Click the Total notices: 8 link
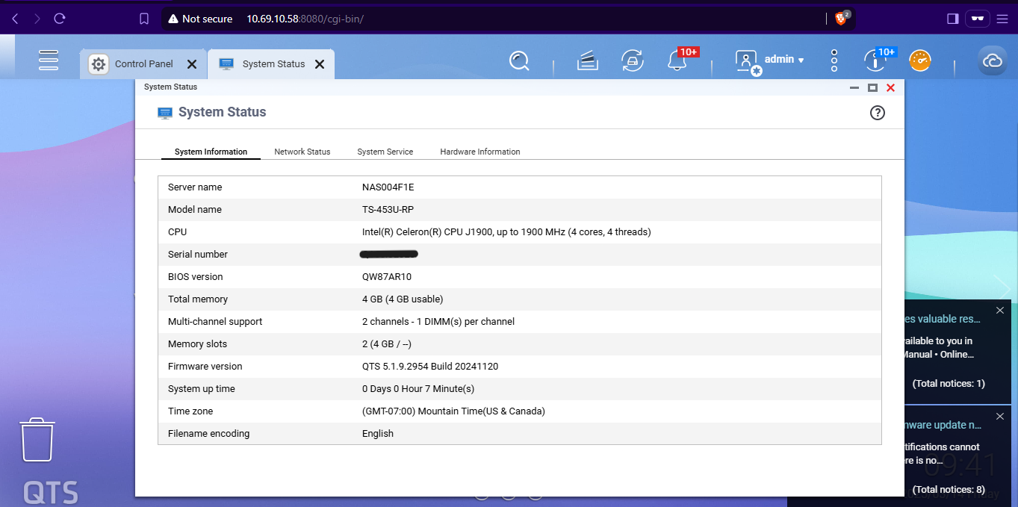Viewport: 1018px width, 507px height. [949, 490]
